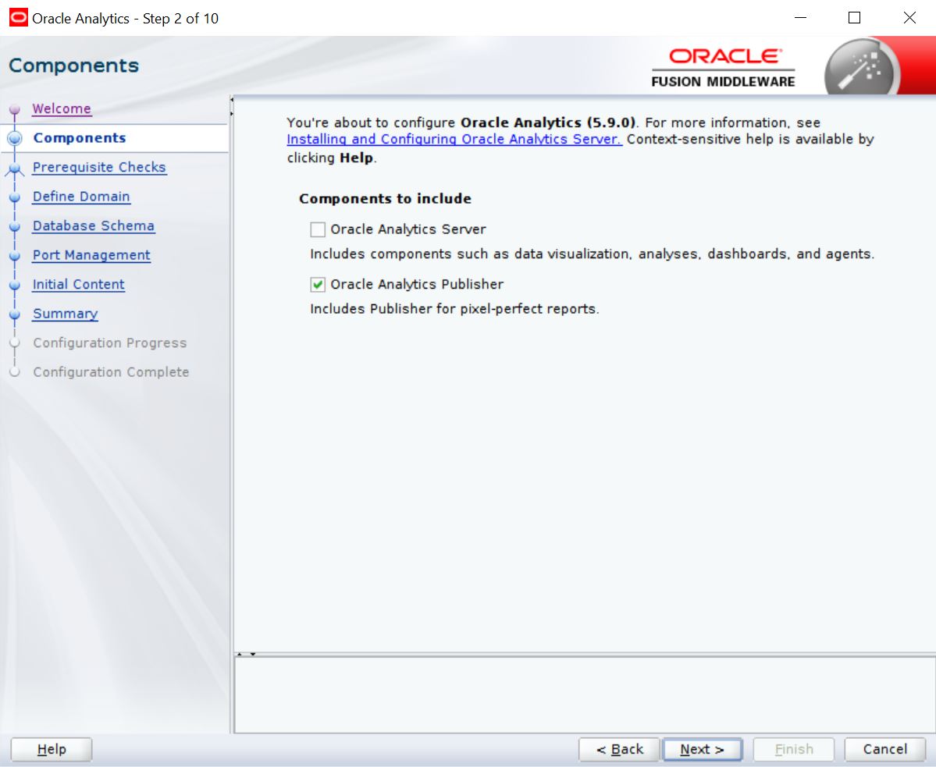Open the Installing and Configuring Oracle Analytics Server link

[x=454, y=139]
